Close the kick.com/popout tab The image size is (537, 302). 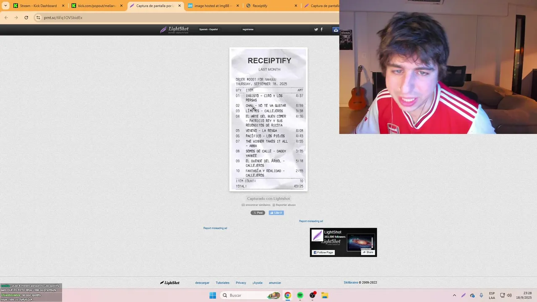pos(121,6)
